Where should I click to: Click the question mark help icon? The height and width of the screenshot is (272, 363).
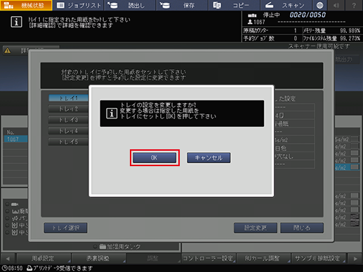[354, 5]
